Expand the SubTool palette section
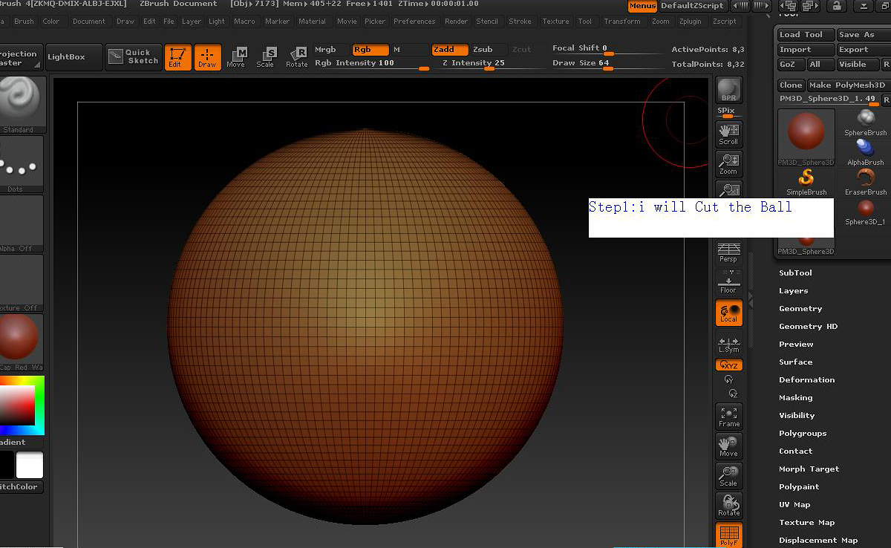This screenshot has height=548, width=891. 795,273
